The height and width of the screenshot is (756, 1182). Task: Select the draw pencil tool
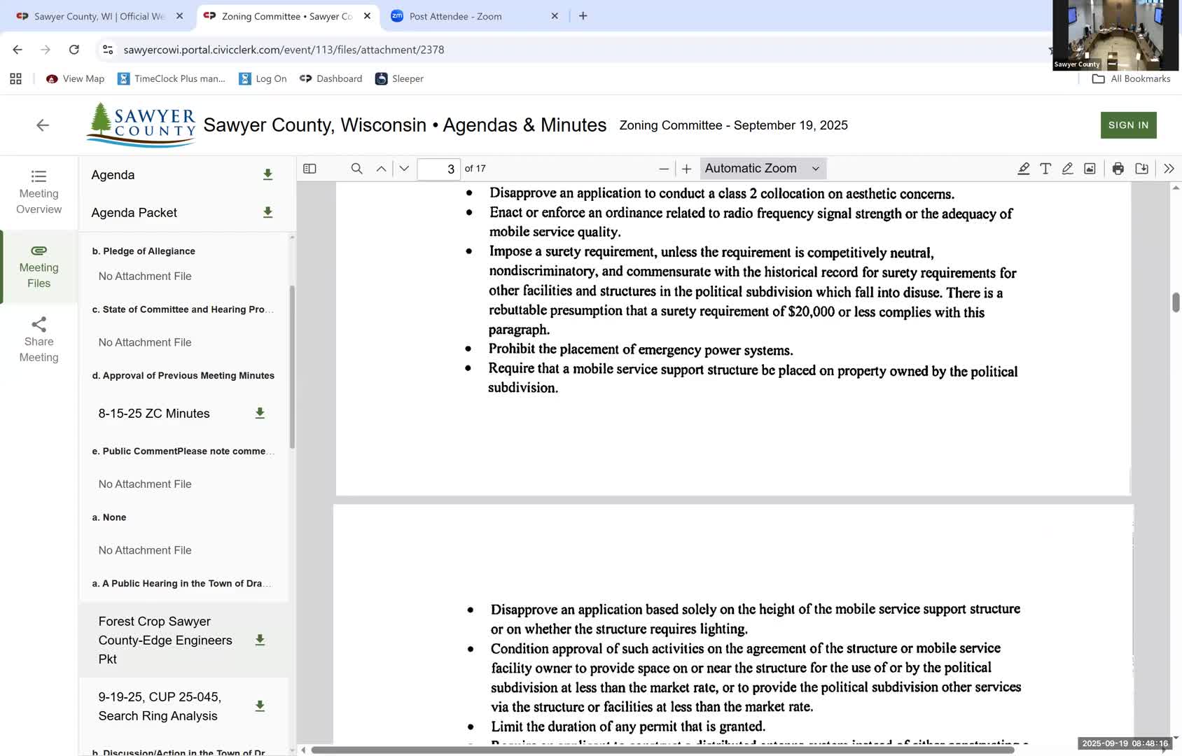[x=1067, y=169]
